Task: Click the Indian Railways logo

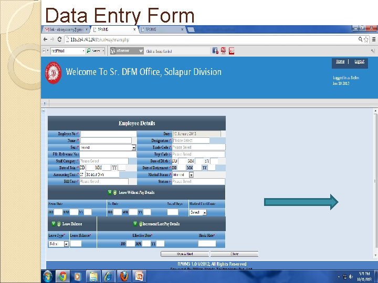Action: 53,73
